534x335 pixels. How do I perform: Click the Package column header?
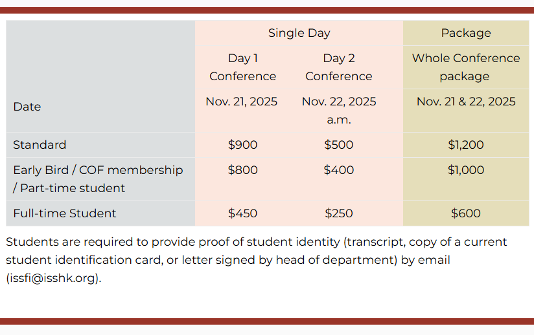click(x=465, y=33)
